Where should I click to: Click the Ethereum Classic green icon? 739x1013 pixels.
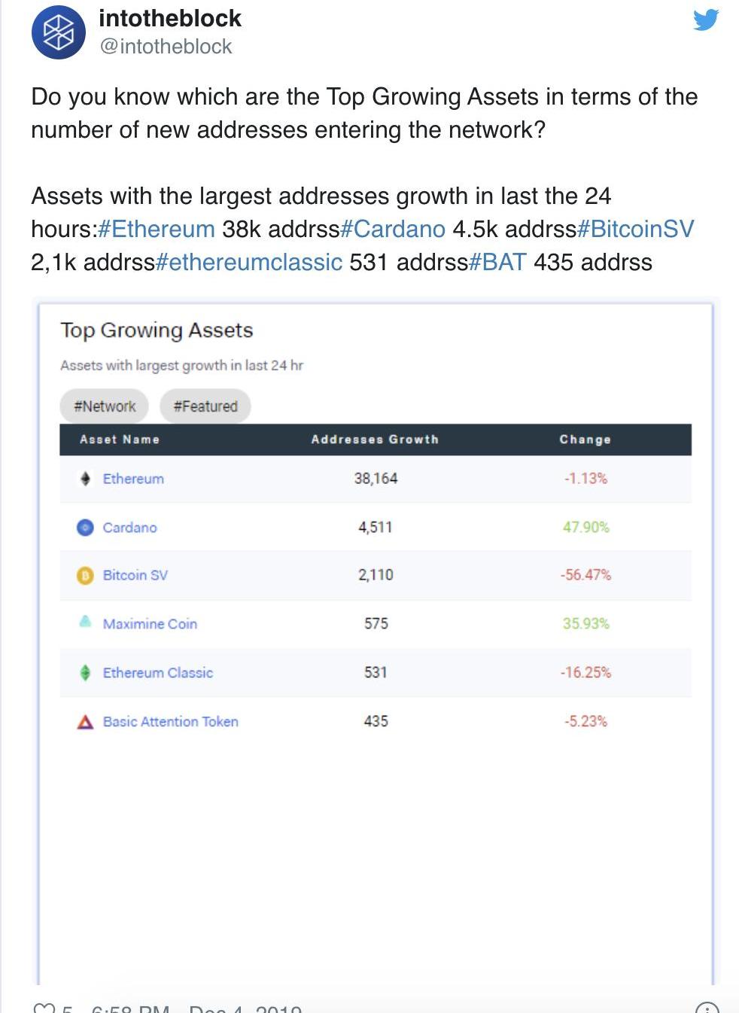86,673
